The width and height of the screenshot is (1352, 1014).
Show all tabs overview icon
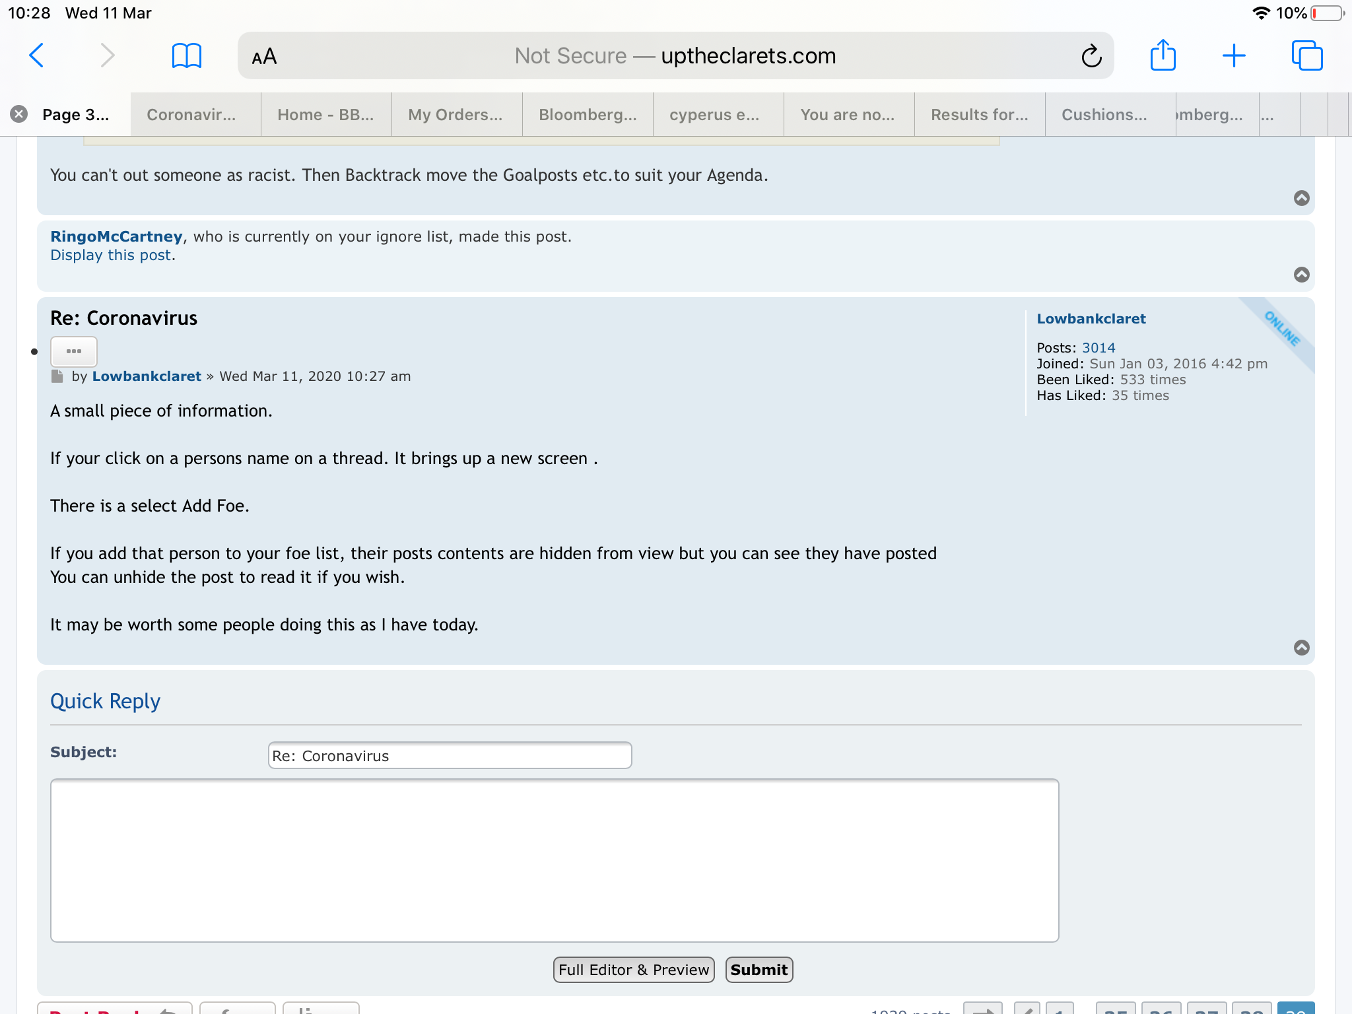[1306, 55]
